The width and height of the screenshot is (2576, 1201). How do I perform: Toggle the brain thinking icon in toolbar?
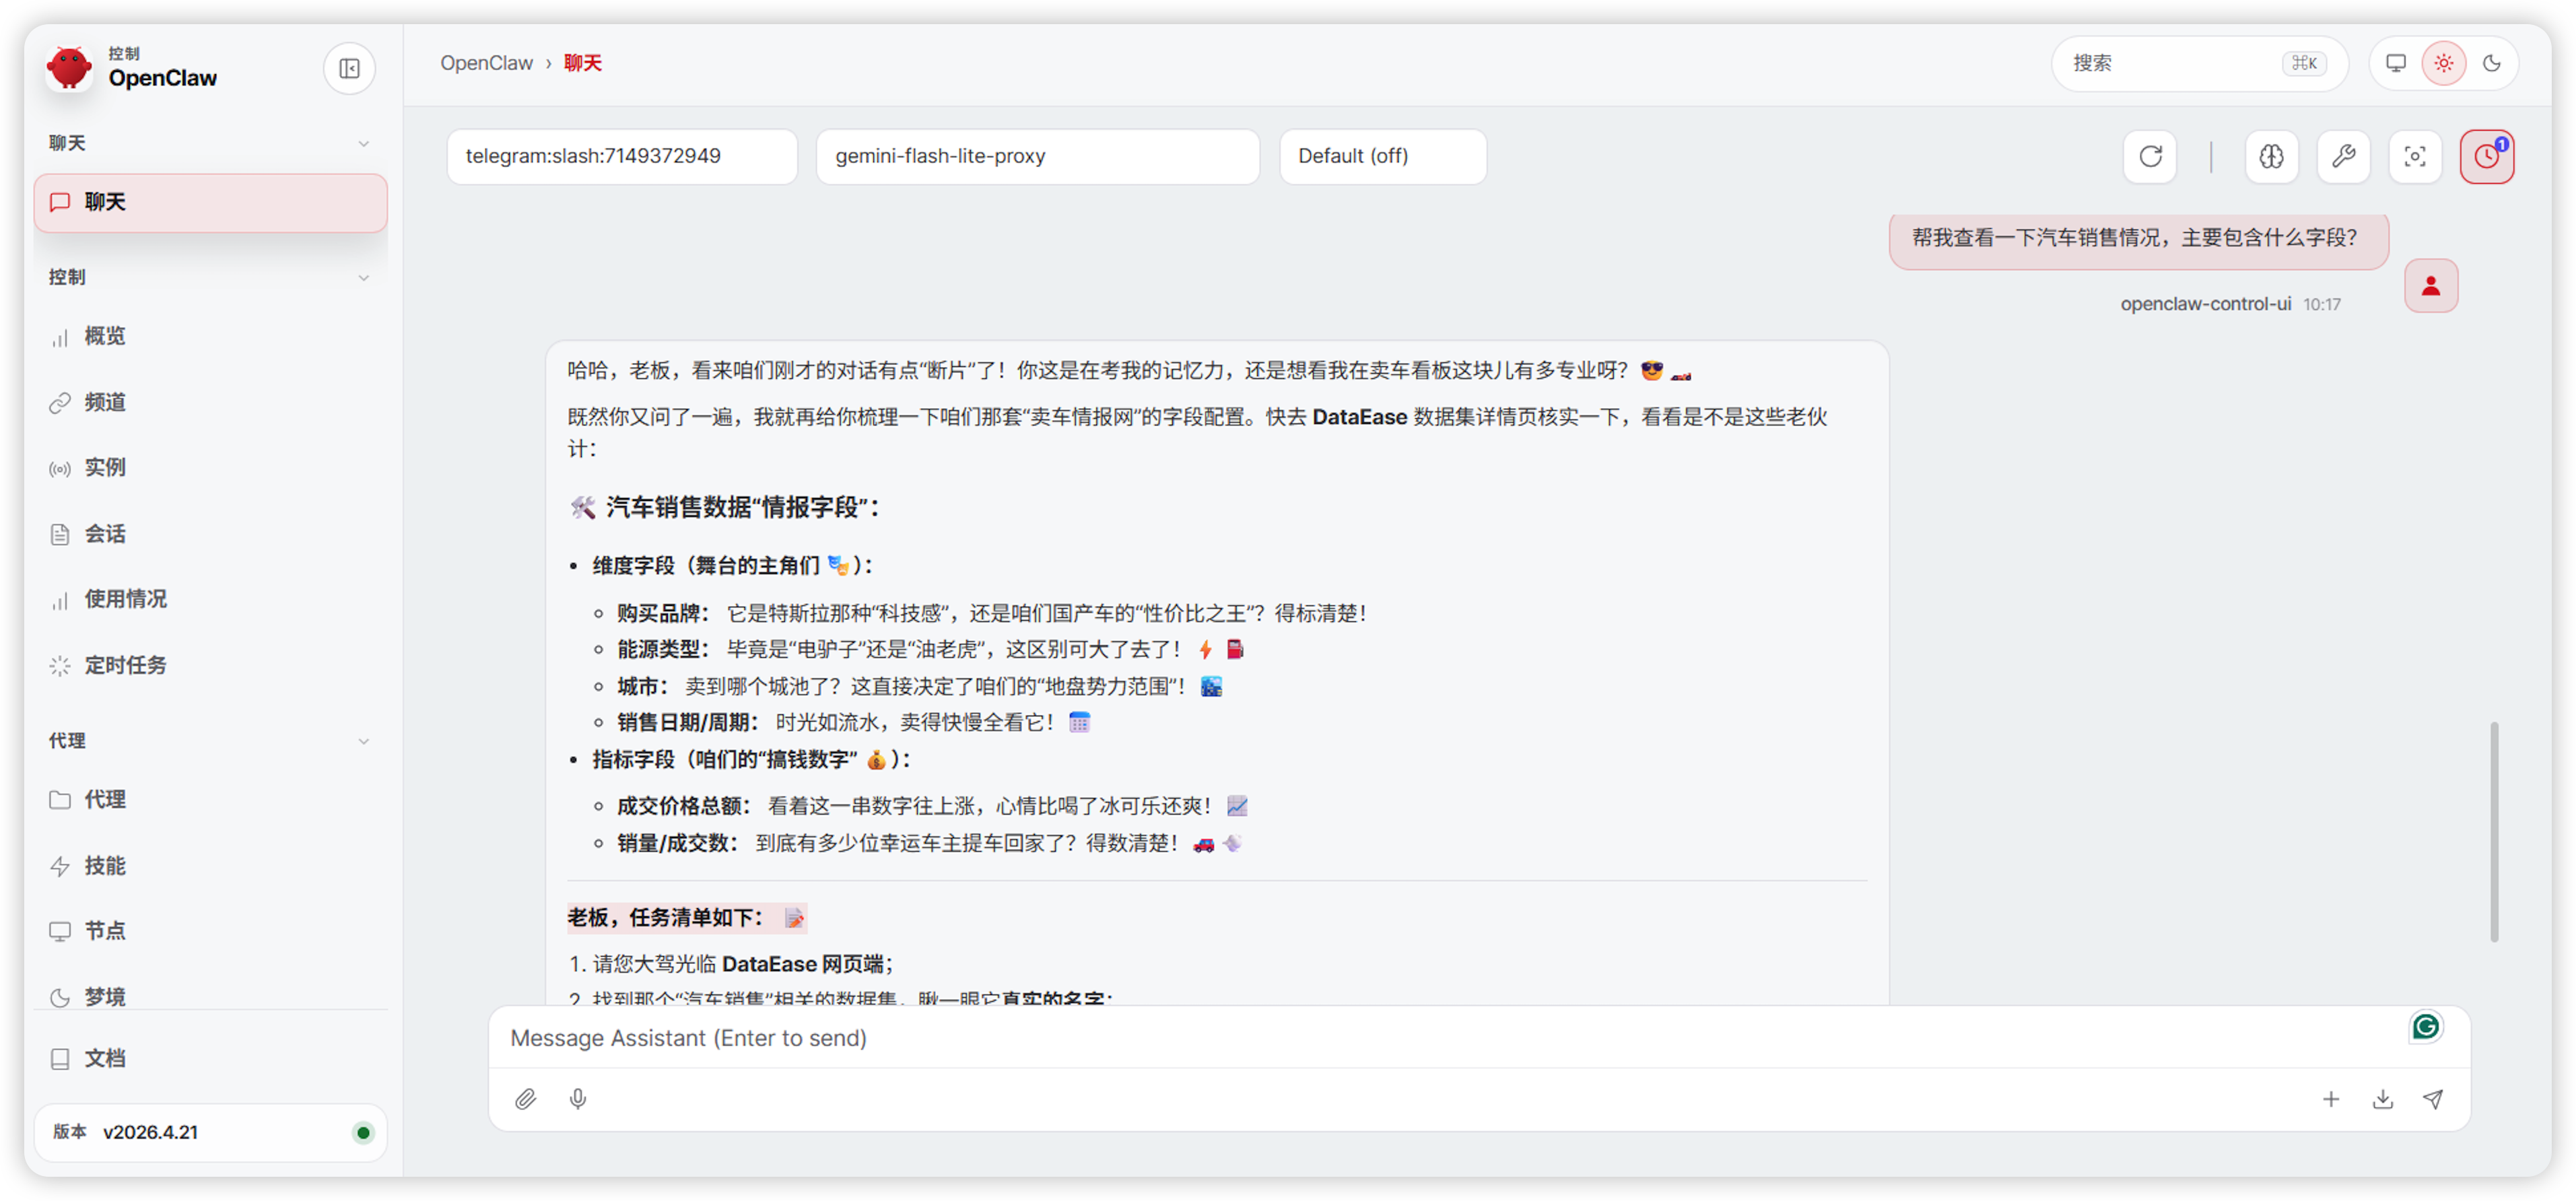[2271, 156]
